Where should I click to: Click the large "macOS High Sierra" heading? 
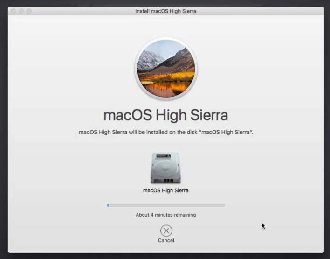(x=165, y=115)
